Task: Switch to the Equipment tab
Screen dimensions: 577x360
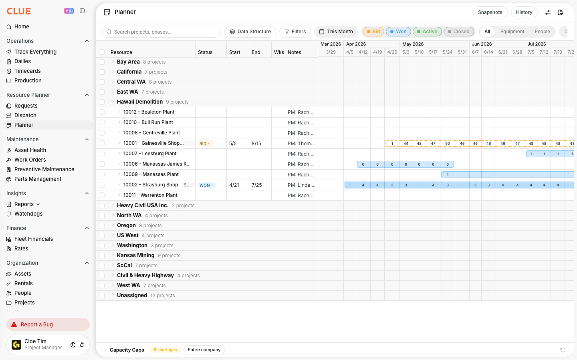Action: (x=512, y=32)
